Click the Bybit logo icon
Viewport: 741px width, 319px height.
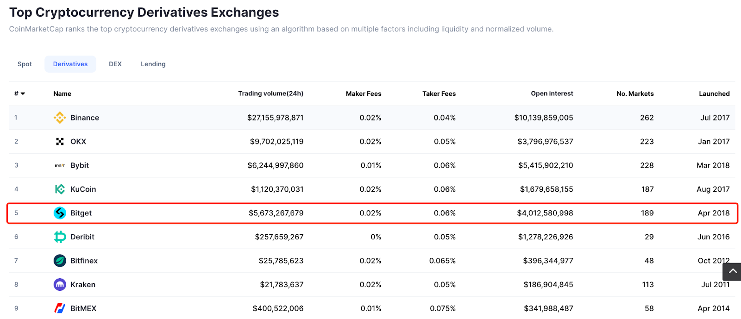[60, 165]
